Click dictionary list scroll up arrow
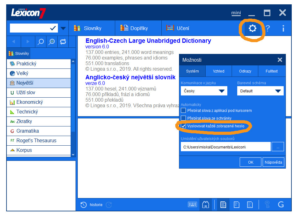Screen dimensions: 297x216 73,62
